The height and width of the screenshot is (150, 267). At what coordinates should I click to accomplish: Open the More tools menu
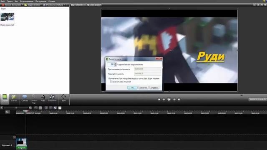tap(63, 98)
